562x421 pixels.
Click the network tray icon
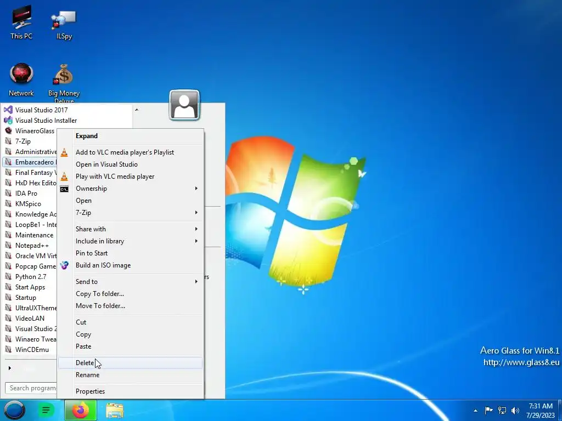pyautogui.click(x=502, y=411)
